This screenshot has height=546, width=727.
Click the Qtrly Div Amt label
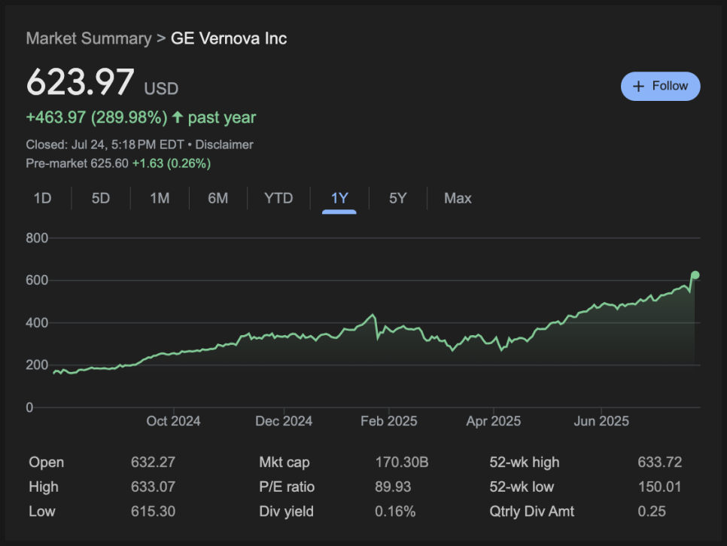(x=532, y=511)
